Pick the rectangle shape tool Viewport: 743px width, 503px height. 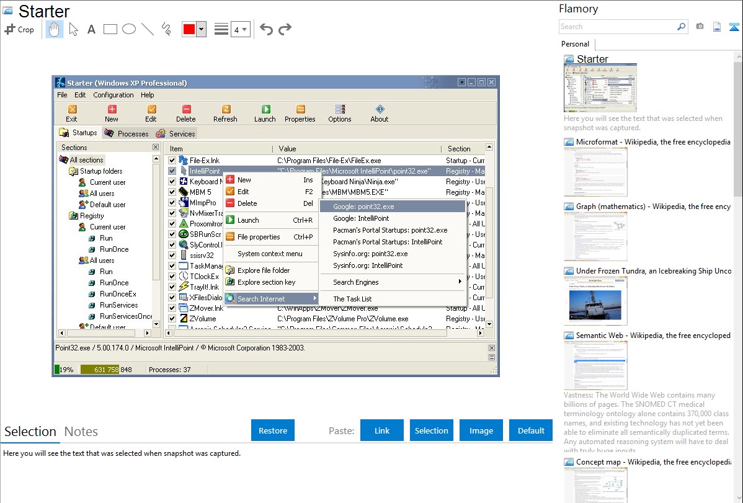click(110, 29)
